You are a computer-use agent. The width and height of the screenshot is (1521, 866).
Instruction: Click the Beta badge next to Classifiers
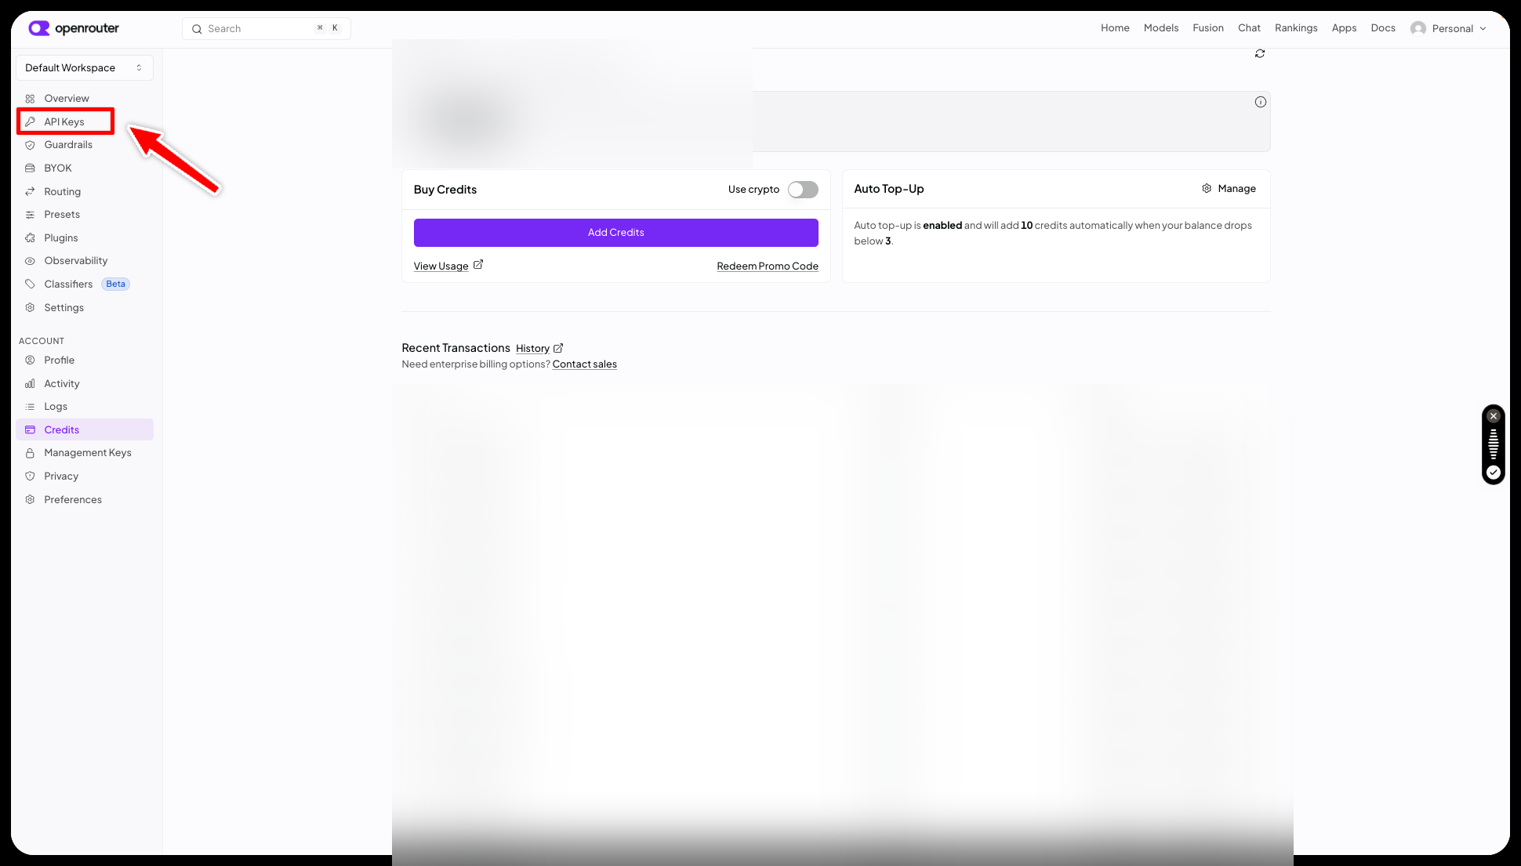pos(116,284)
